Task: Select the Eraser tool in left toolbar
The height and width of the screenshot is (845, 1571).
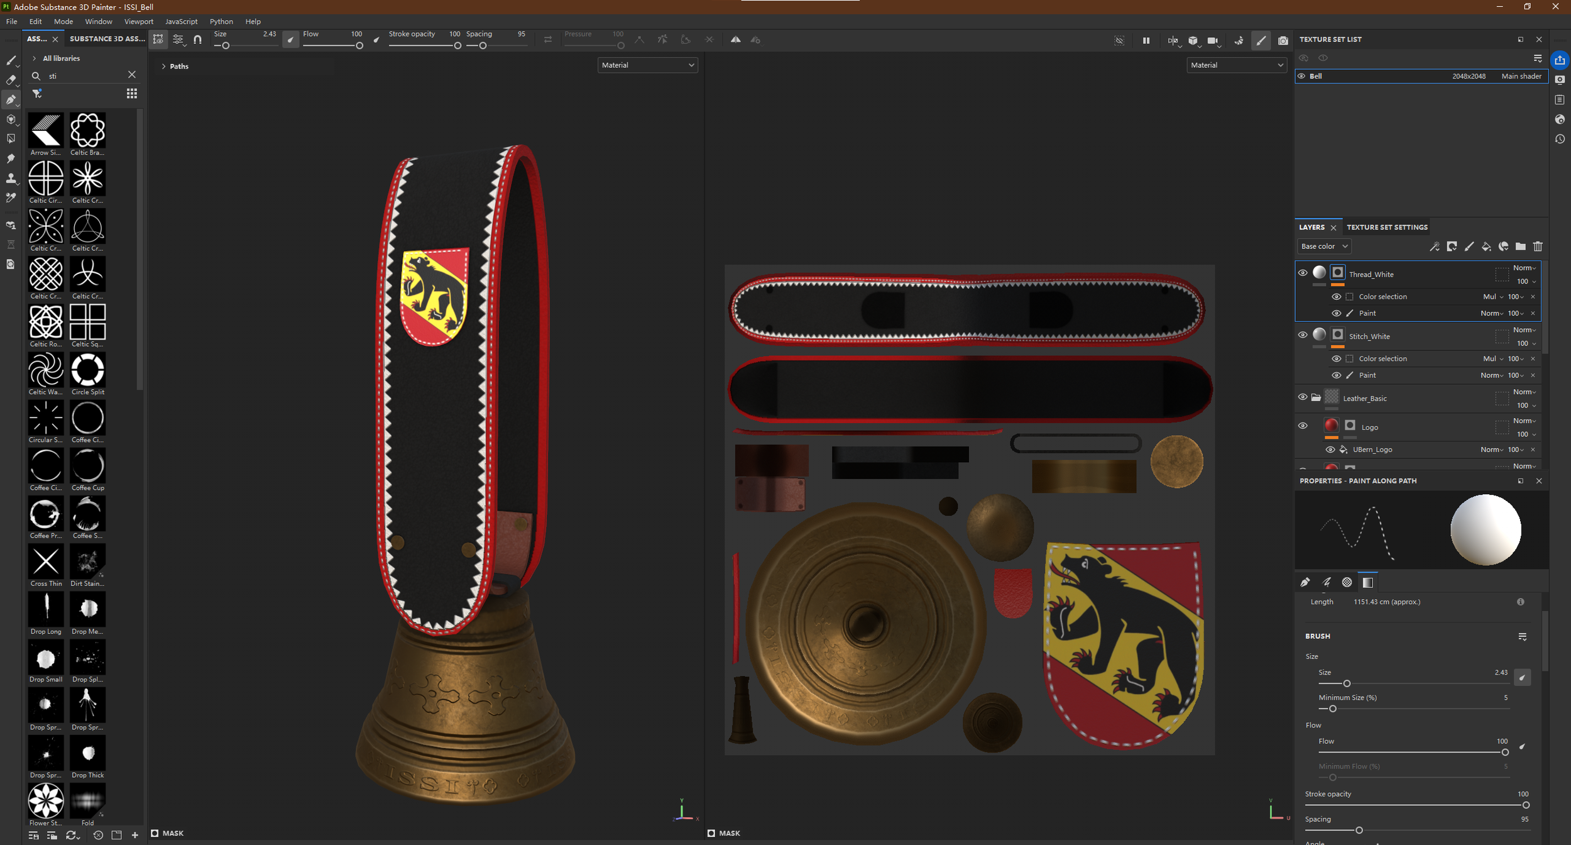Action: tap(11, 80)
